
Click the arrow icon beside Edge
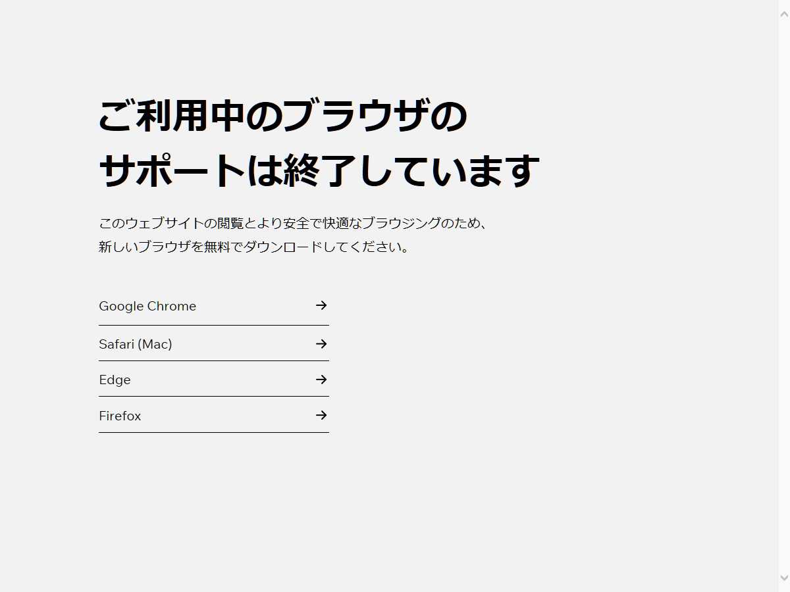(321, 380)
